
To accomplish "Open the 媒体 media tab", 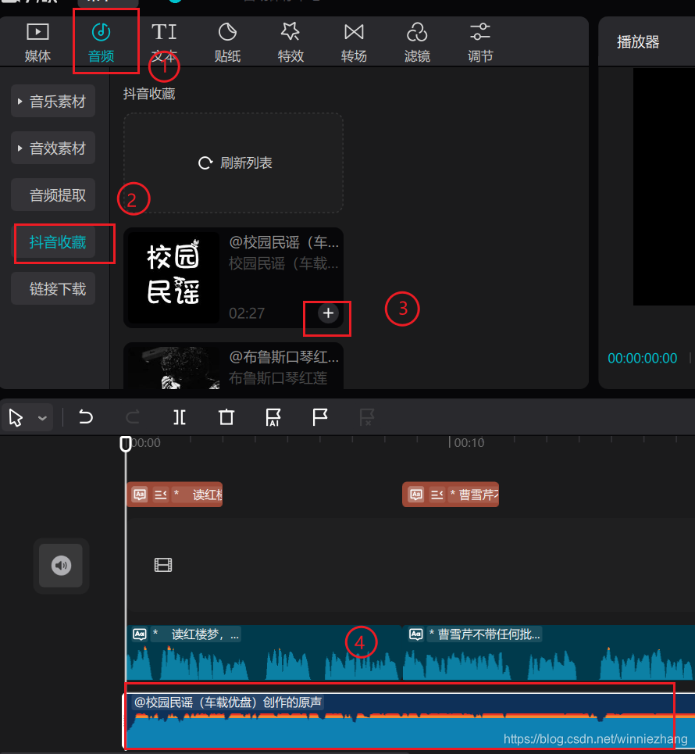I will click(x=37, y=43).
